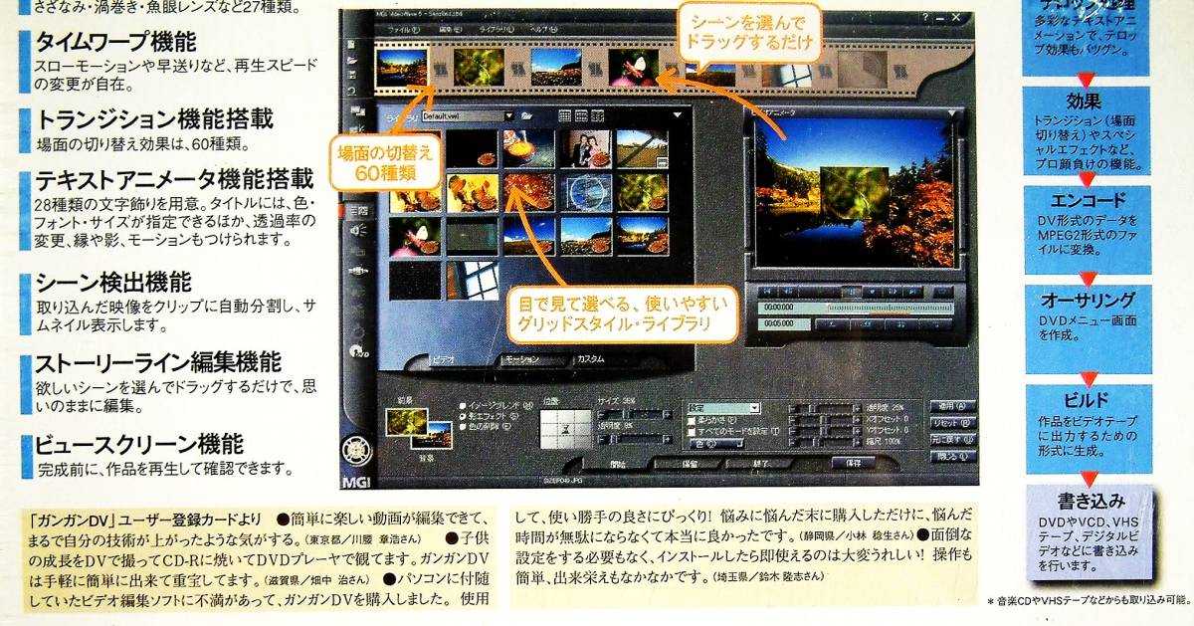This screenshot has height=626, width=1194.
Task: Open the ライブラリ(L) menu
Action: [496, 32]
